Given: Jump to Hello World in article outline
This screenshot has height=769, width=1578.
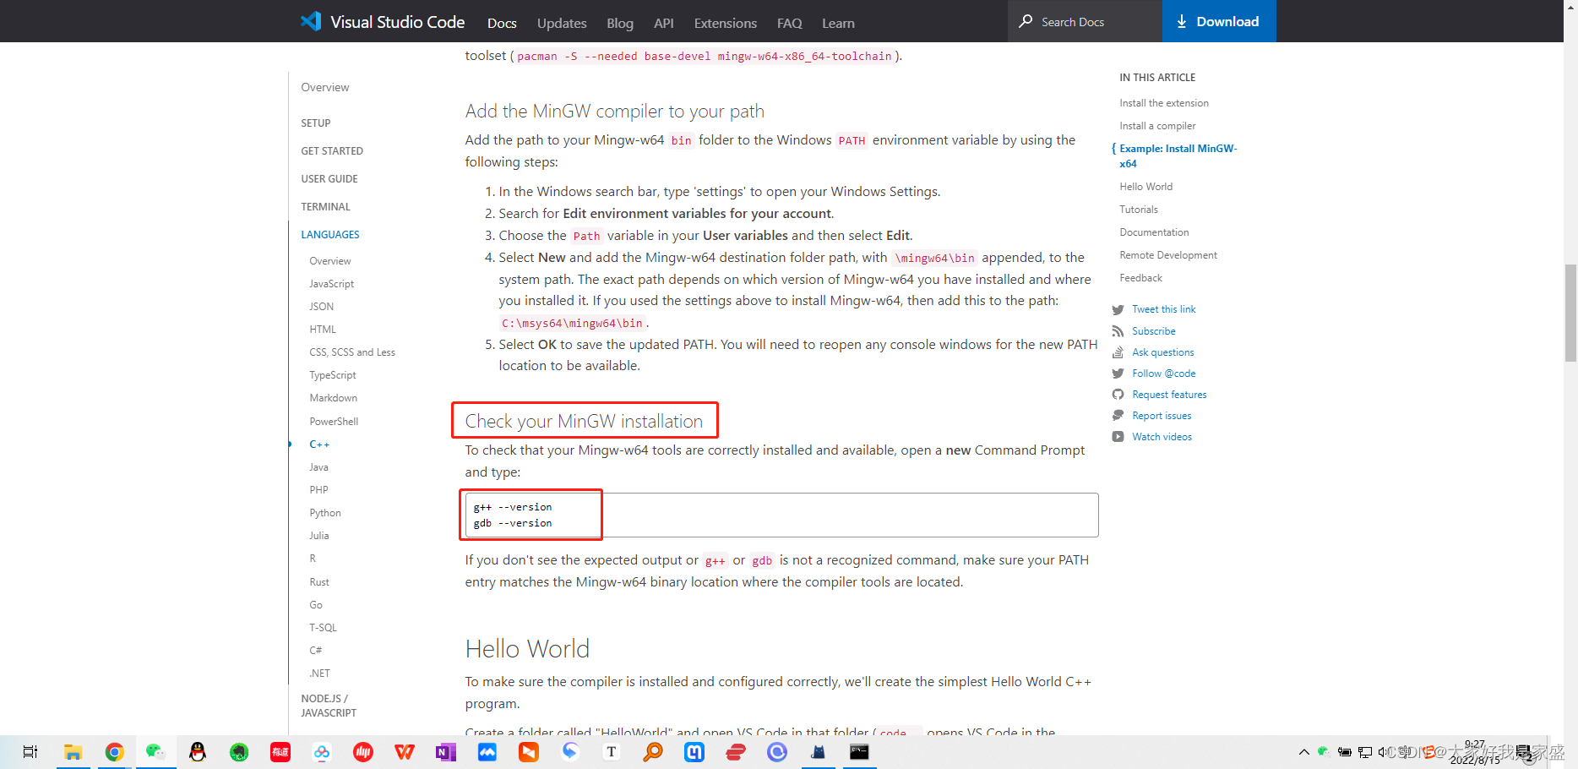Looking at the screenshot, I should tap(1146, 187).
